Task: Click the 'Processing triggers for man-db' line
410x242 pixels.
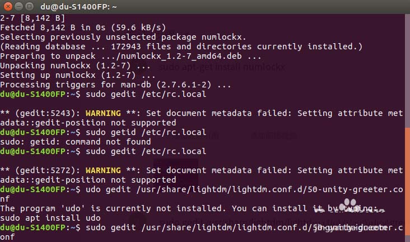Action: (115, 85)
